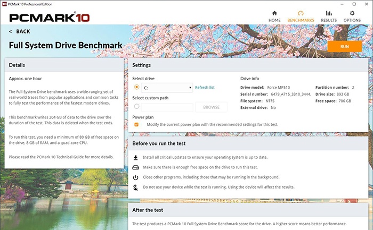This screenshot has height=230, width=373.
Task: Go back using the BACK link
Action: (20, 31)
